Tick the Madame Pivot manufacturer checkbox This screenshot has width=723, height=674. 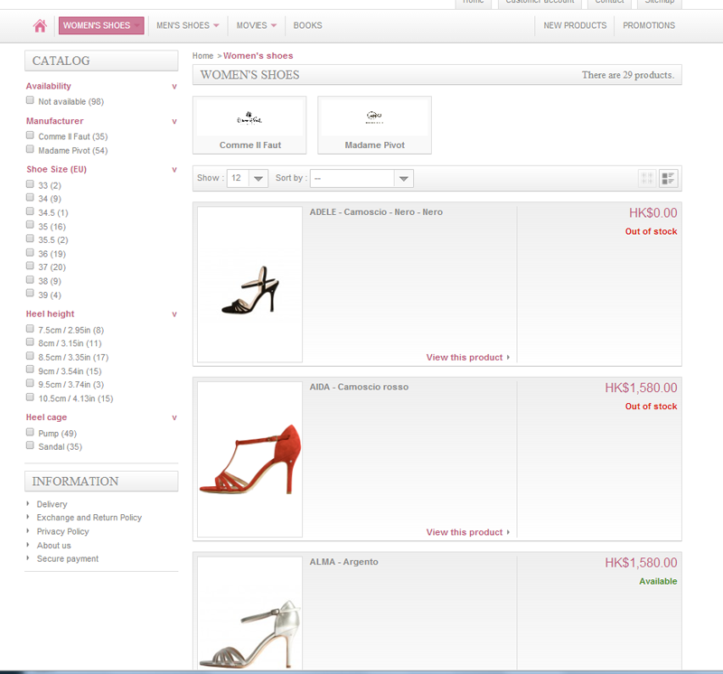coord(30,149)
